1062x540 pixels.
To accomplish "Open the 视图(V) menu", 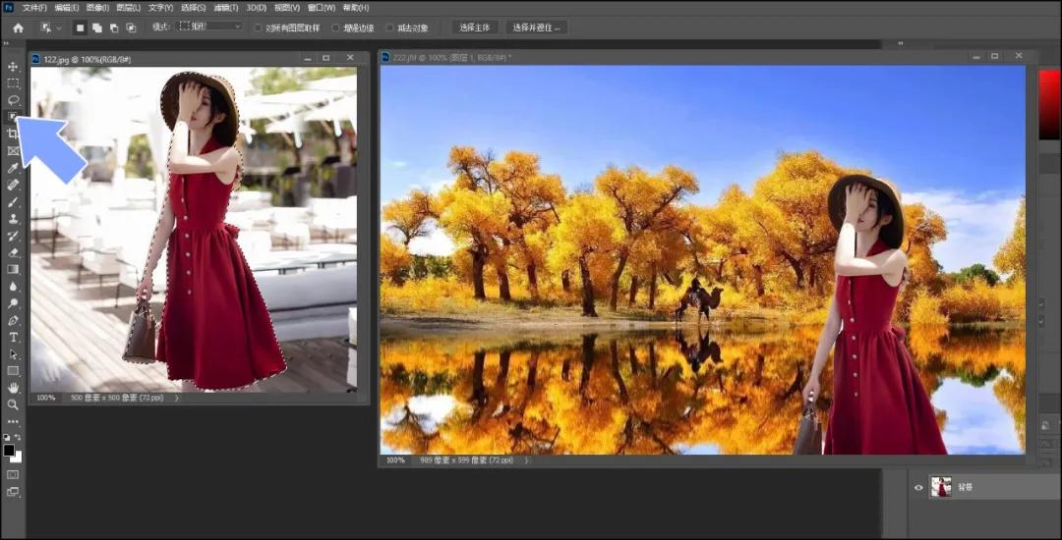I will pos(287,8).
